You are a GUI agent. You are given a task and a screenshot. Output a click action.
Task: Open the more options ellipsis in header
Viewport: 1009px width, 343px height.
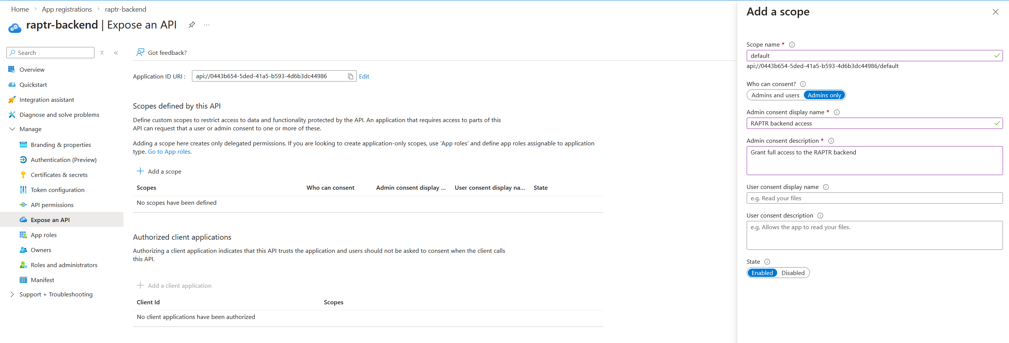tap(207, 25)
